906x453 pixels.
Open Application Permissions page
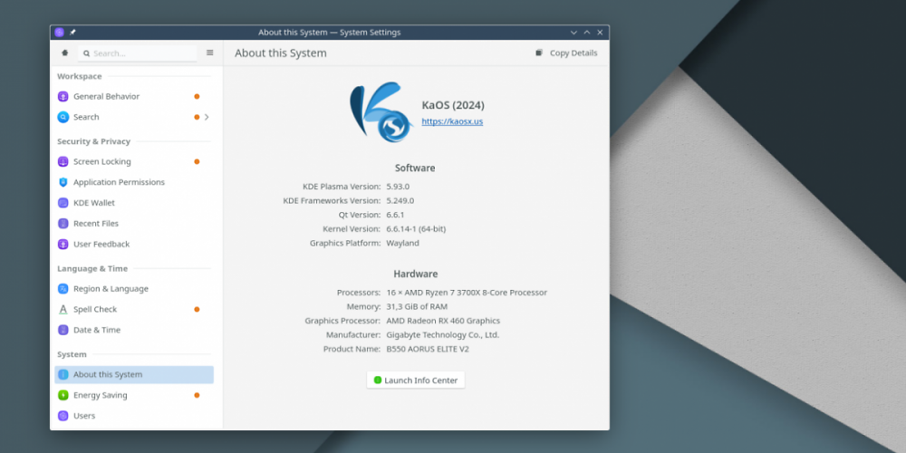(134, 182)
